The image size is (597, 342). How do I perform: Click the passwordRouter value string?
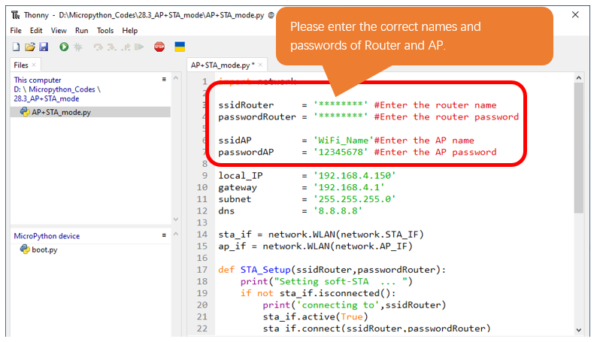tap(341, 117)
